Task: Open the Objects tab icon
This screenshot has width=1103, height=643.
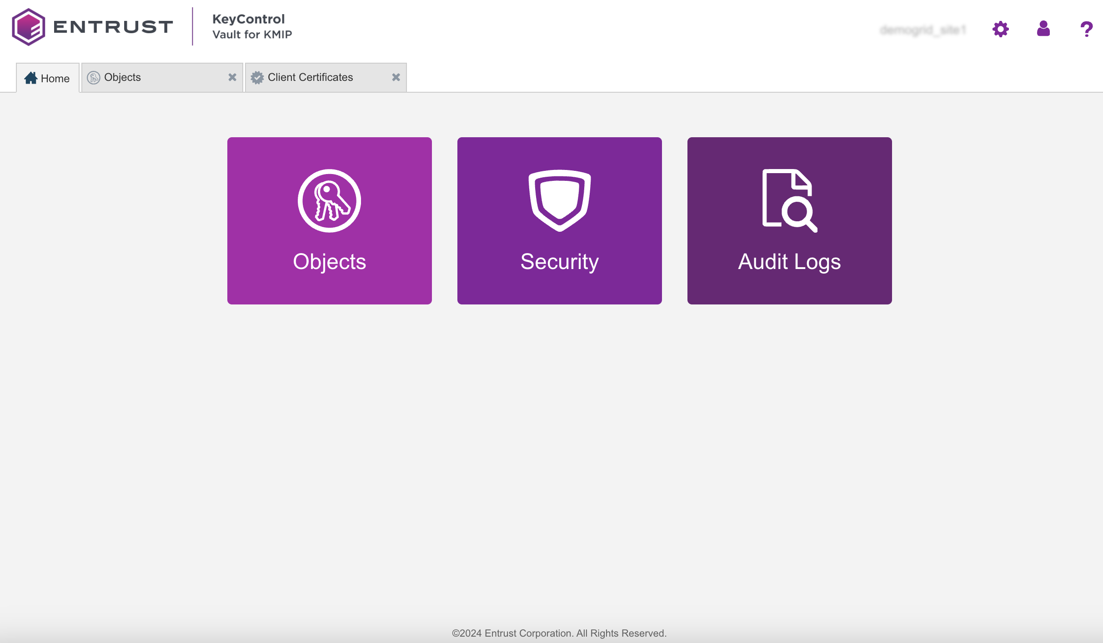Action: coord(93,76)
